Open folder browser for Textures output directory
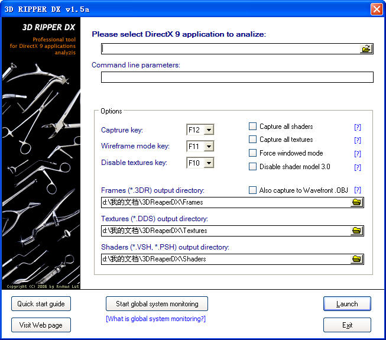The height and width of the screenshot is (340, 386). (356, 231)
